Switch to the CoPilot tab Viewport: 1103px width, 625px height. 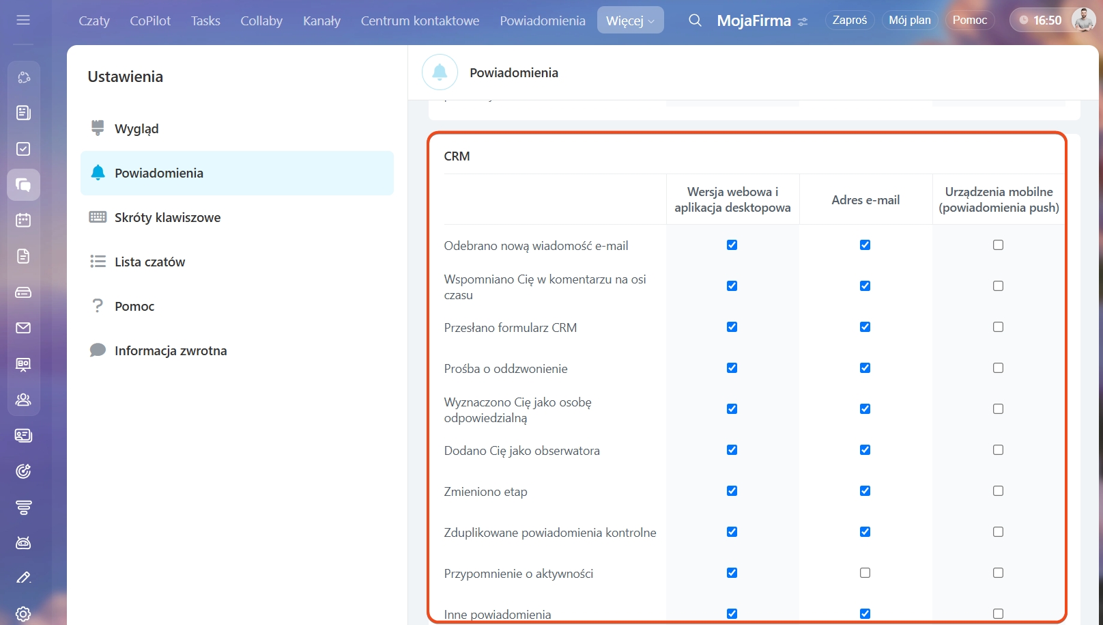[x=150, y=20]
